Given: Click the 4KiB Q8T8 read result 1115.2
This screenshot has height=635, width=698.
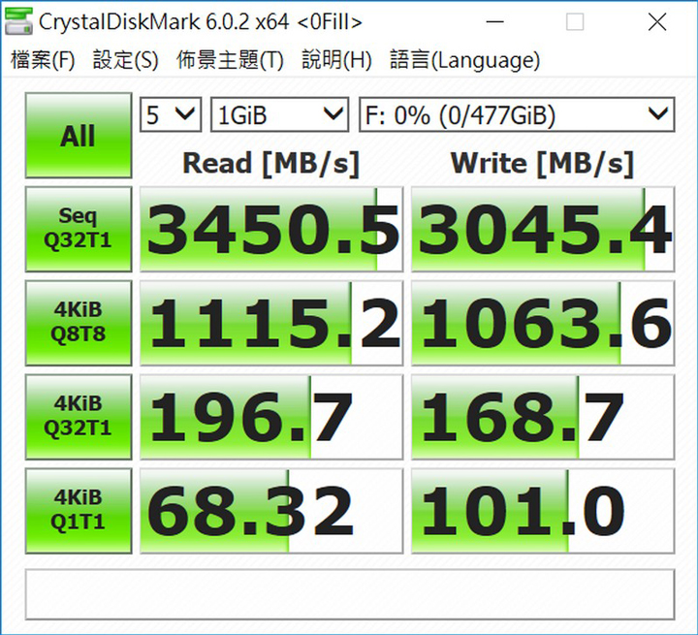Looking at the screenshot, I should [271, 323].
